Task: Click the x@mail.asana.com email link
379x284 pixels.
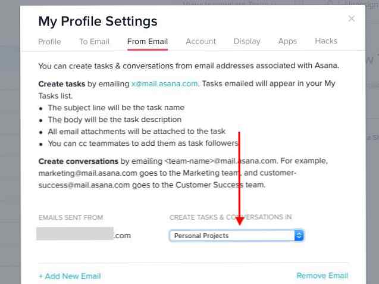Action: click(164, 84)
